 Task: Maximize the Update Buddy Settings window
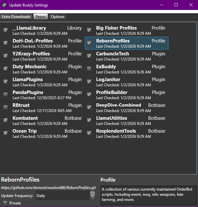point(176,5)
